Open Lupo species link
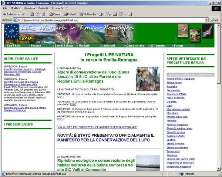This screenshot has height=177, width=222. (169, 106)
